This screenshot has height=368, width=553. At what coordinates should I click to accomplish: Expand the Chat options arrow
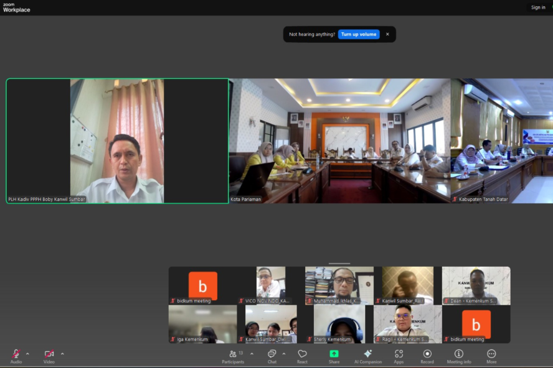click(284, 354)
